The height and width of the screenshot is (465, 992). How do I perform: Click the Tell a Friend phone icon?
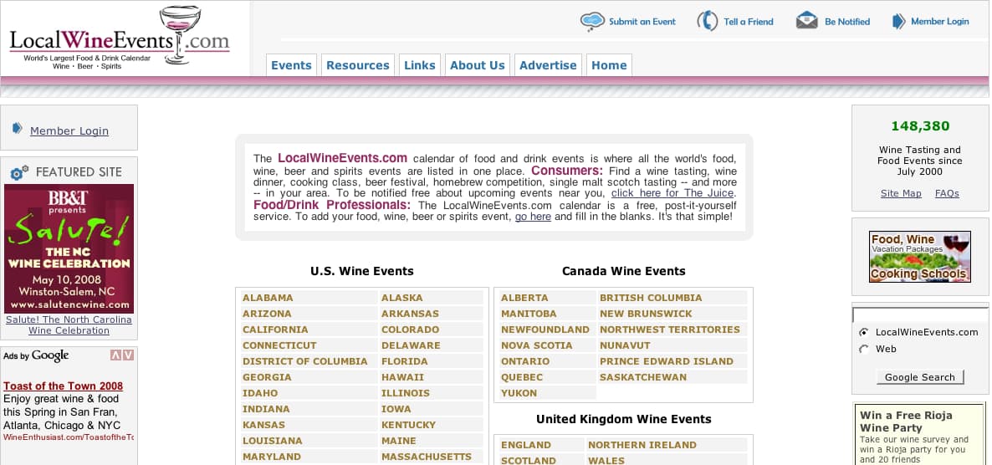[x=708, y=22]
